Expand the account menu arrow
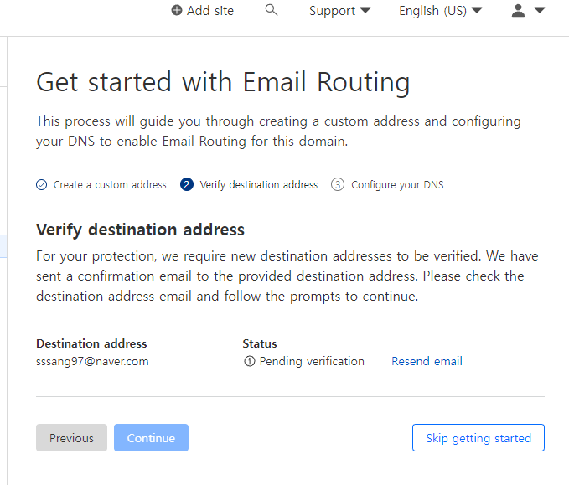 539,11
